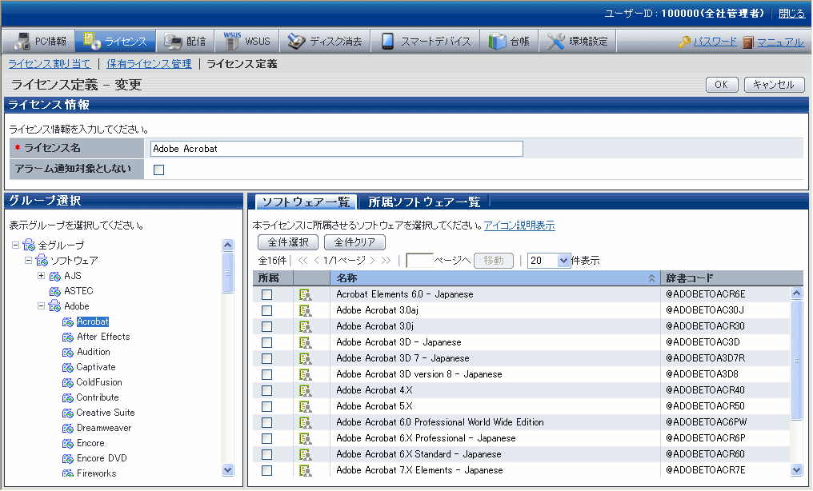Image resolution: width=813 pixels, height=491 pixels.
Task: Click software icon for Acrobat Elements 6.0
Action: click(306, 295)
